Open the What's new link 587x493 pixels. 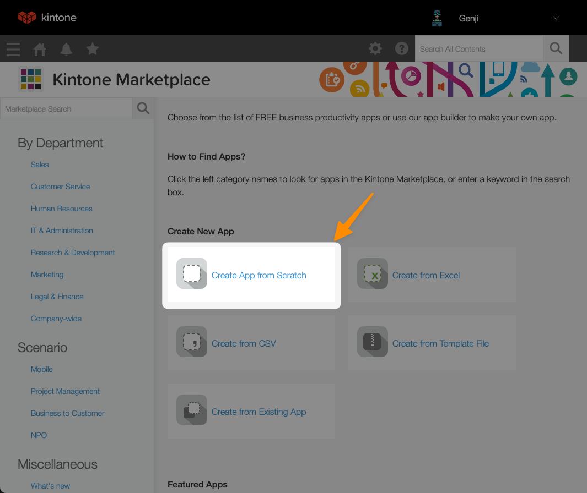50,486
